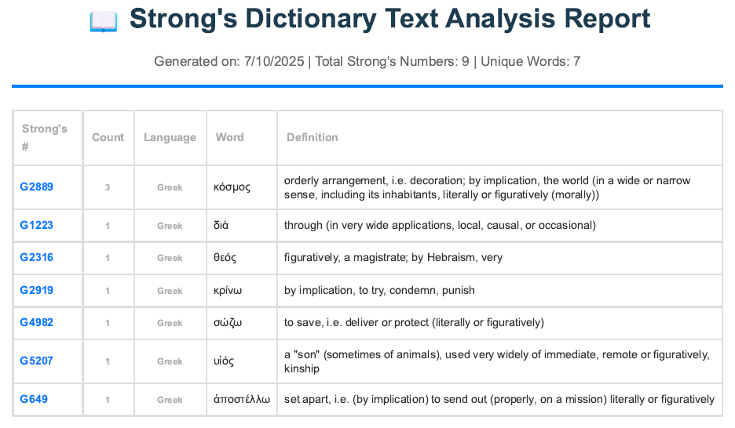The image size is (735, 428).
Task: Click the Greek word θεός
Action: 225,258
